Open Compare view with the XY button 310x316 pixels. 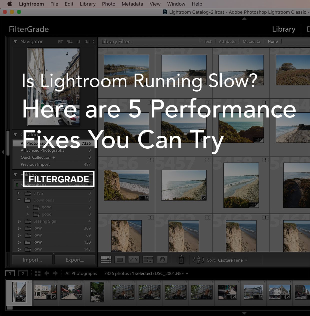133,260
